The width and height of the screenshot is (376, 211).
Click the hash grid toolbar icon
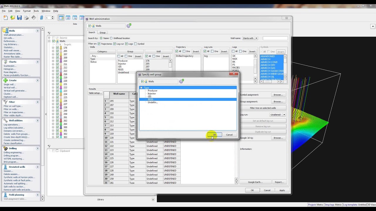coord(41,18)
